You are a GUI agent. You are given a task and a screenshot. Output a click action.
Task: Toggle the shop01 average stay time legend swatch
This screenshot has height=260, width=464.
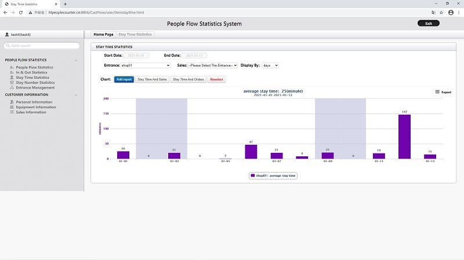[253, 175]
